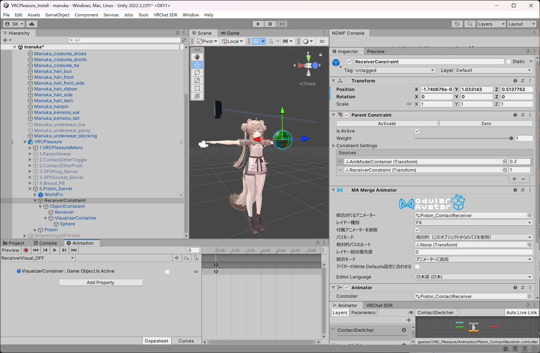Click the Zero button
Viewport: 540px width, 353px height.
point(486,124)
